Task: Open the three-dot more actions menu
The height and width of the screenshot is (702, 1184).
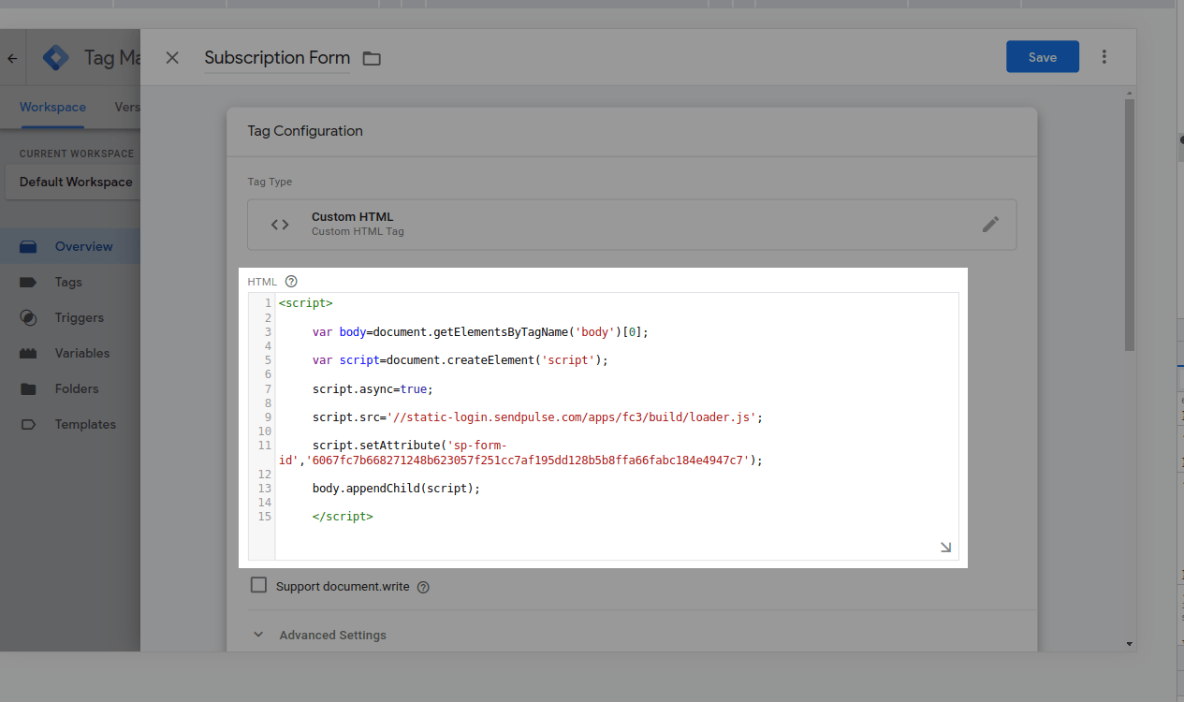Action: [x=1104, y=57]
